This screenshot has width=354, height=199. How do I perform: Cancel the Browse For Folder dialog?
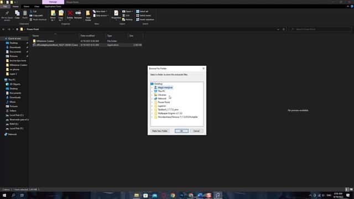pyautogui.click(x=196, y=131)
